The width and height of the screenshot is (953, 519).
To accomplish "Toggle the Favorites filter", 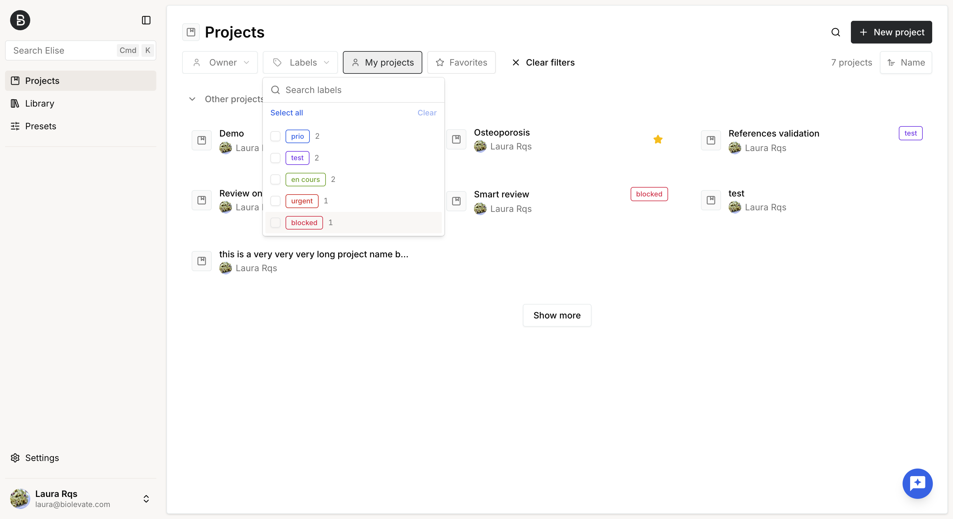I will tap(461, 62).
